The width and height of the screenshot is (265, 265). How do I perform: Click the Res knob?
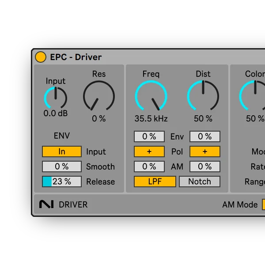[x=99, y=96]
